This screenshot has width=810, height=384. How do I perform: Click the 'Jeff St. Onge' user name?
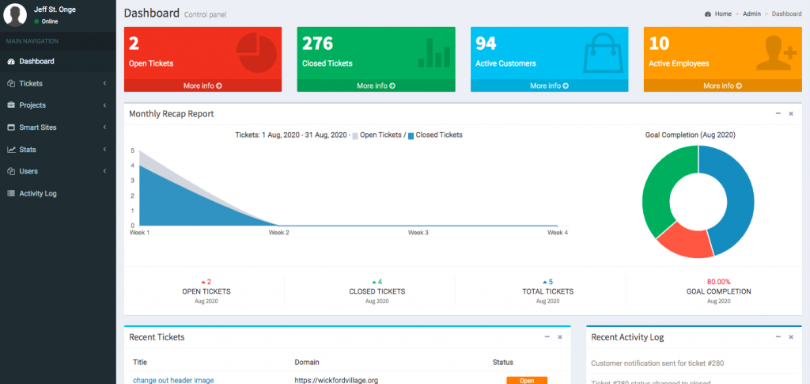[55, 10]
